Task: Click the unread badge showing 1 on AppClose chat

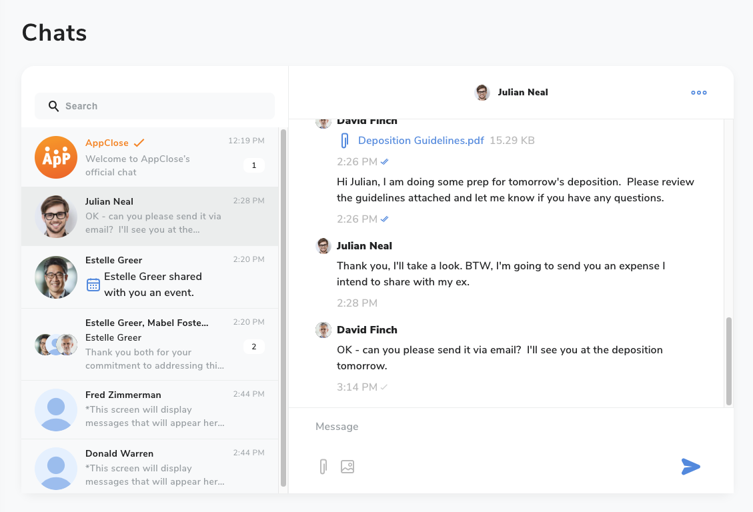Action: pos(254,165)
